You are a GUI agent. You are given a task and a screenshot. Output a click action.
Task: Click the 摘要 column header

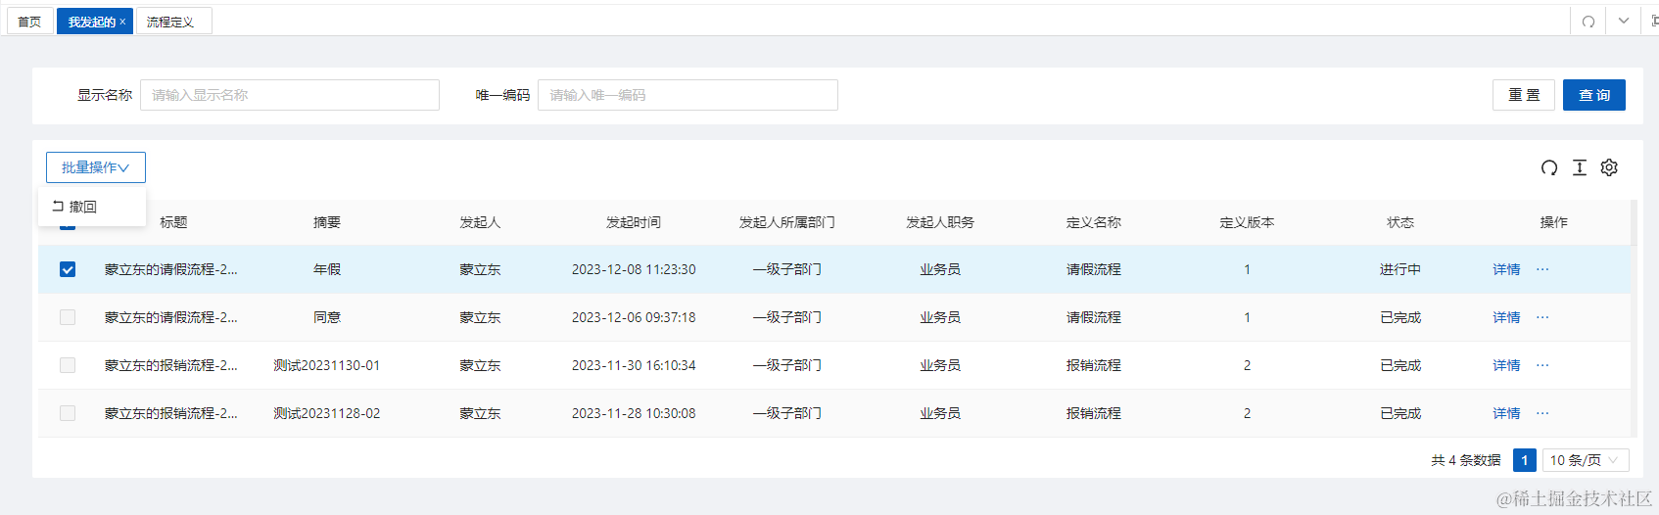point(327,222)
